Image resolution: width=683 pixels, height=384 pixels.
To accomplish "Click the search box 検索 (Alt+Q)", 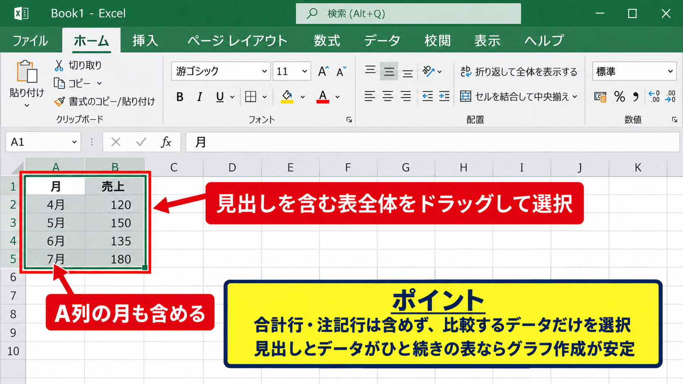I will pos(408,13).
